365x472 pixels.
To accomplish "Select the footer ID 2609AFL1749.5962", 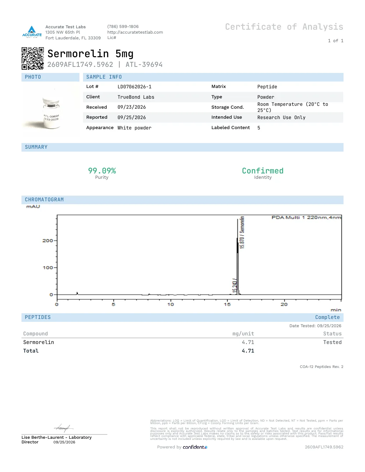I will 324,447.
